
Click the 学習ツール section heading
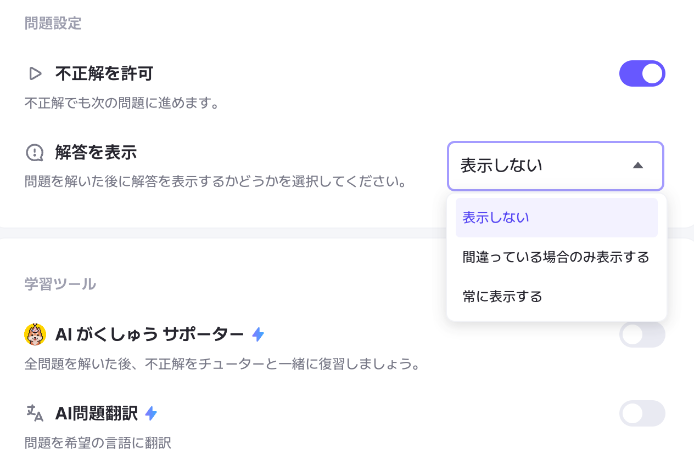60,284
